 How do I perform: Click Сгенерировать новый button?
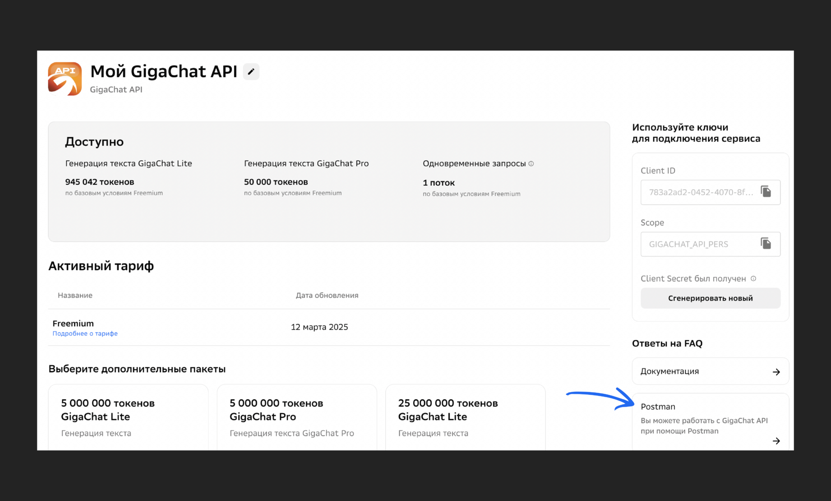tap(710, 298)
